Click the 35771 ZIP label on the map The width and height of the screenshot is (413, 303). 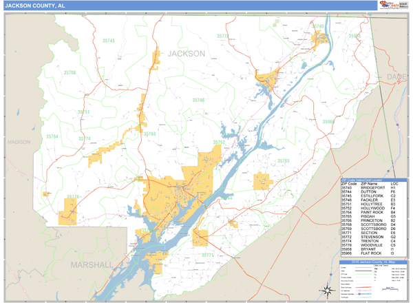[208, 255]
